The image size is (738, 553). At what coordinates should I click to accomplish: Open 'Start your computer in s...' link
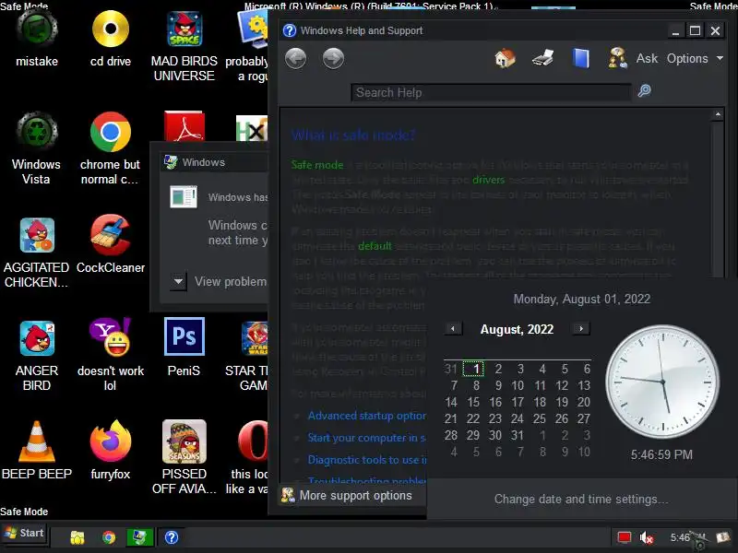point(366,438)
